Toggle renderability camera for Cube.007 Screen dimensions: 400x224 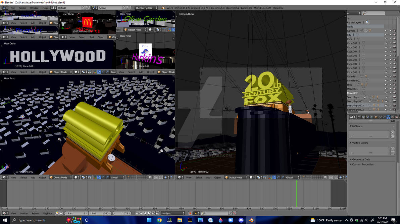394,64
